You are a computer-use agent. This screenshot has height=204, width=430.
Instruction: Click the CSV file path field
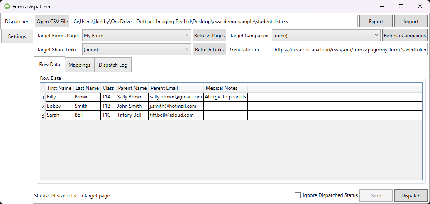214,21
